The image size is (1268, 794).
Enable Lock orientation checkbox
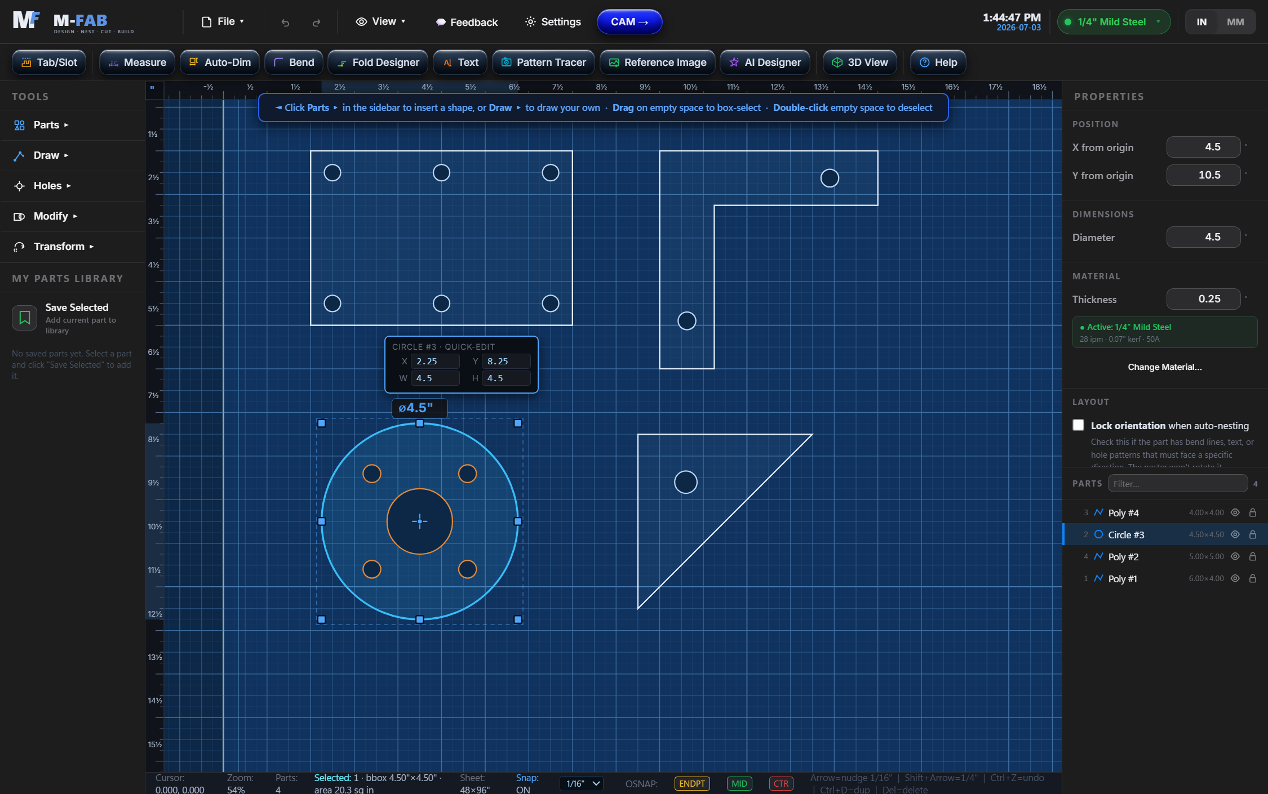[x=1078, y=425]
